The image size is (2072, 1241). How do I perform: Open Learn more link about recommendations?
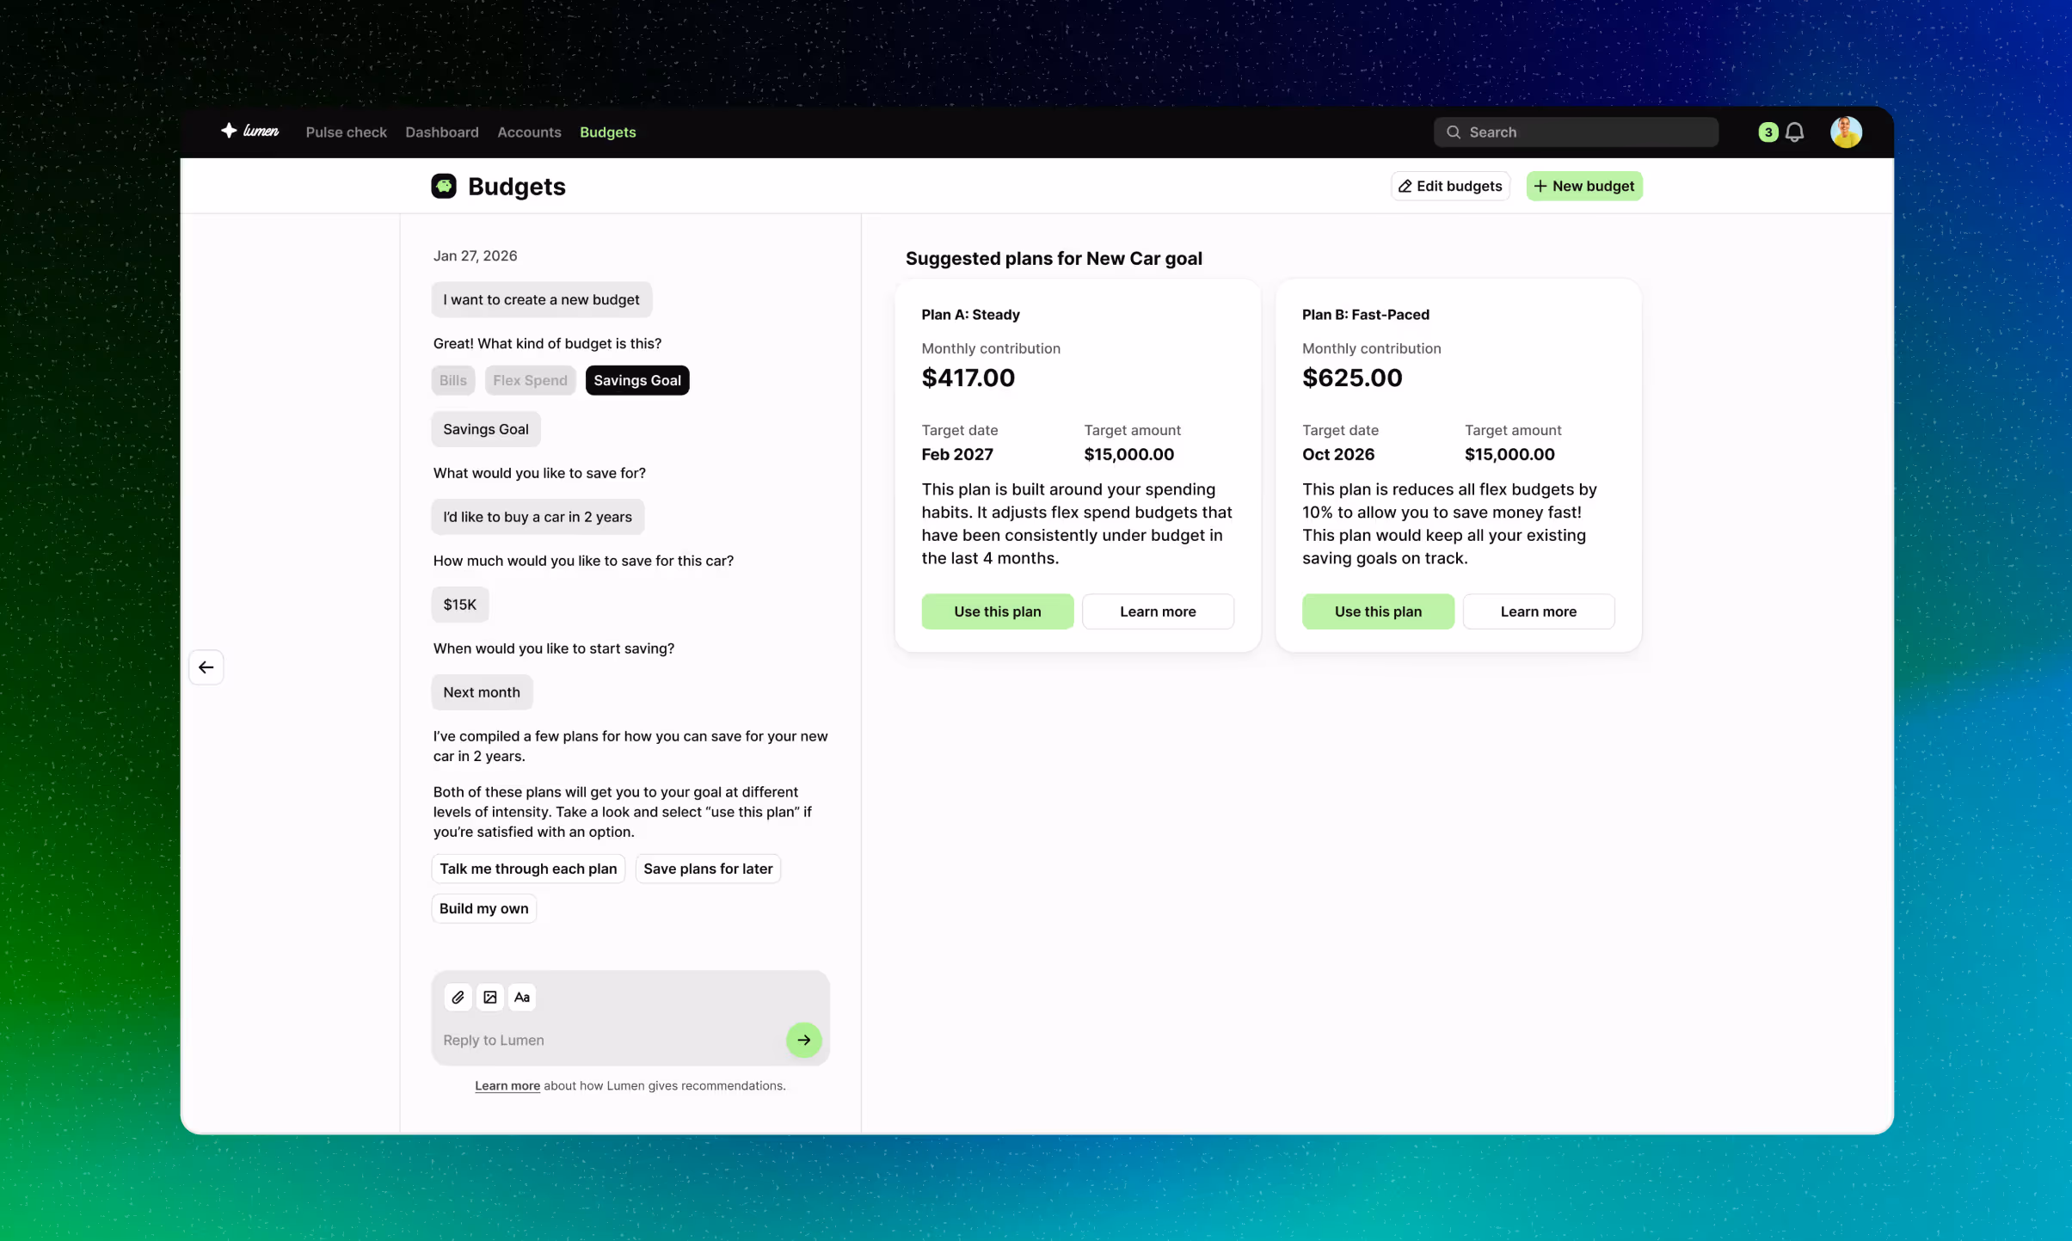507,1085
